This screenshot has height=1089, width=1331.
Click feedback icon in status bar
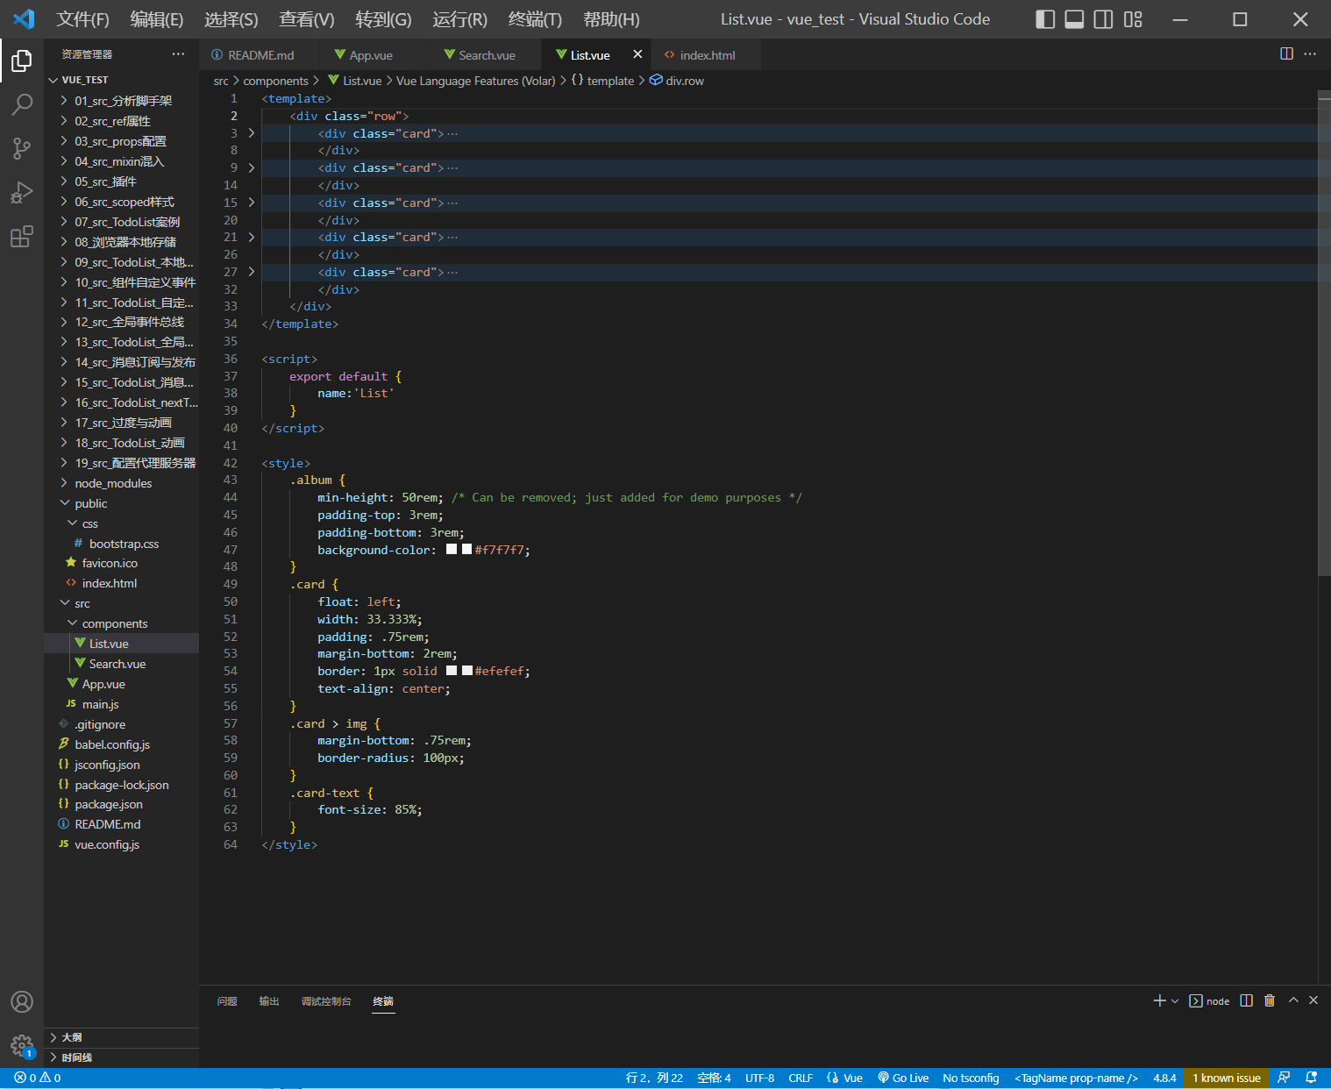(1284, 1078)
